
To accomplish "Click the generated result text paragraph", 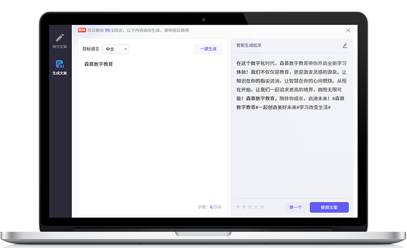I will coord(292,85).
